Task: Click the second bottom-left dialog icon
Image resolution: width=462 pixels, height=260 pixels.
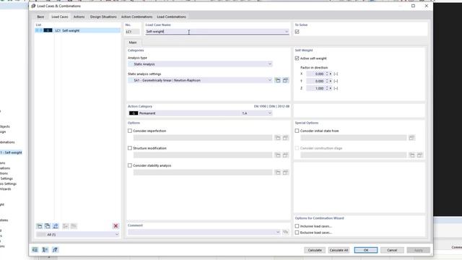Action: 45,250
